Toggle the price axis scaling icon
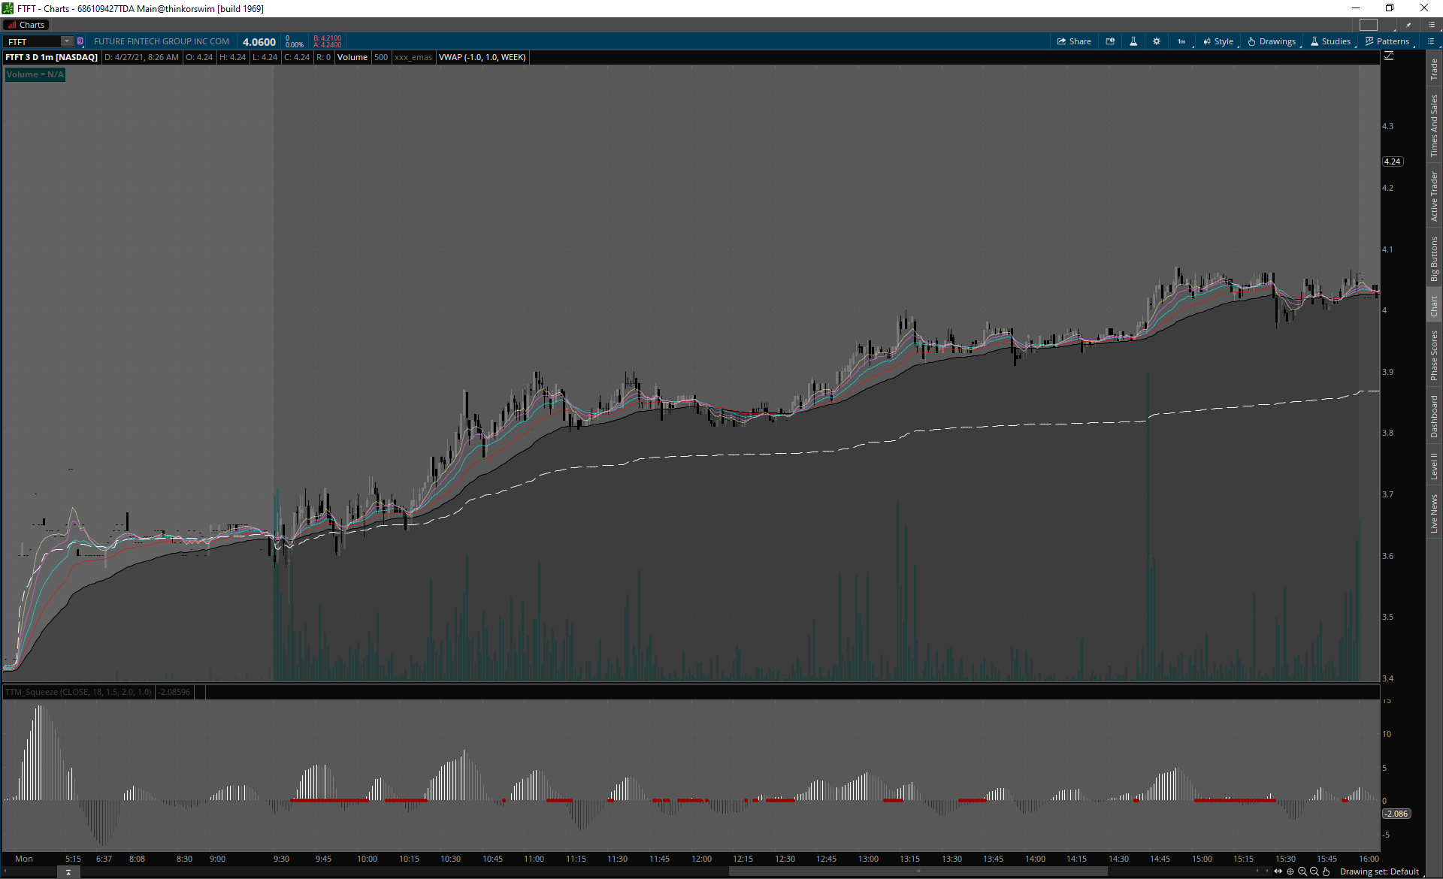Screen dimensions: 1443x879 1389,56
